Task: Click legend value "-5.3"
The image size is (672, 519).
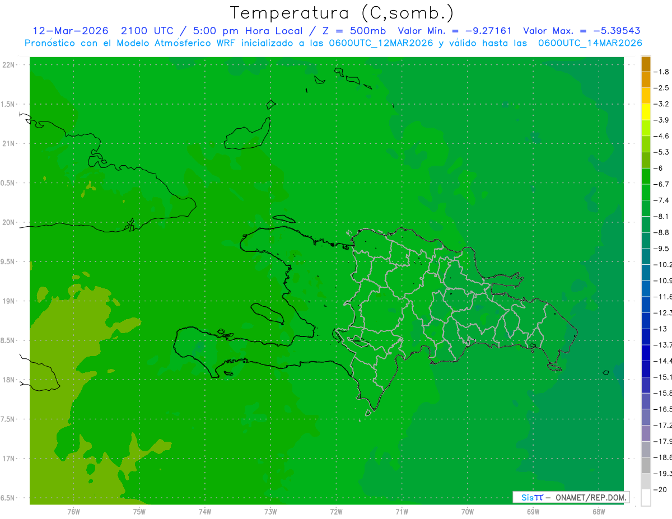Action: 662,152
